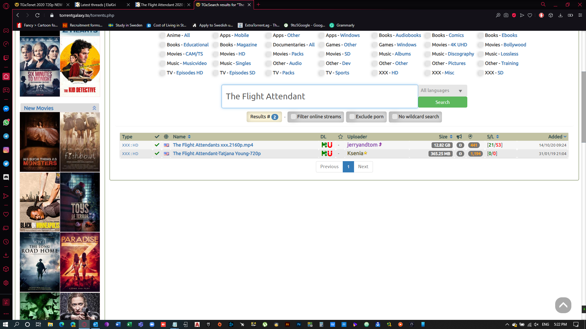586x329 pixels.
Task: Check the Movies - HD category
Action: pyautogui.click(x=215, y=54)
